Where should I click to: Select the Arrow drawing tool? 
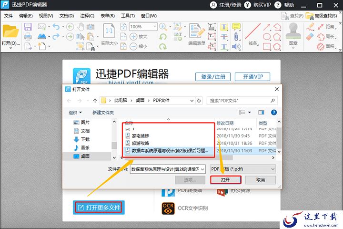tap(267, 27)
